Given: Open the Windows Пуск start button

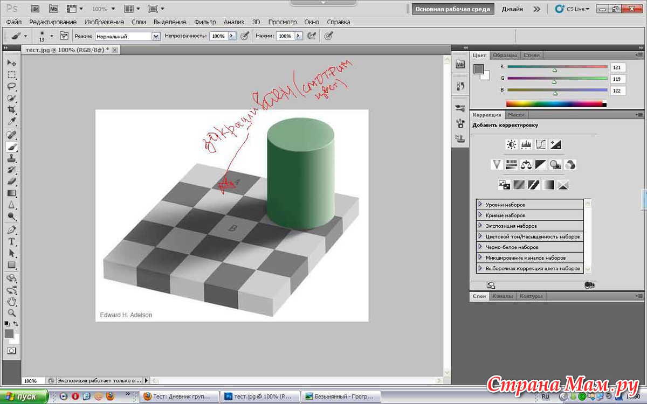Looking at the screenshot, I should 24,396.
